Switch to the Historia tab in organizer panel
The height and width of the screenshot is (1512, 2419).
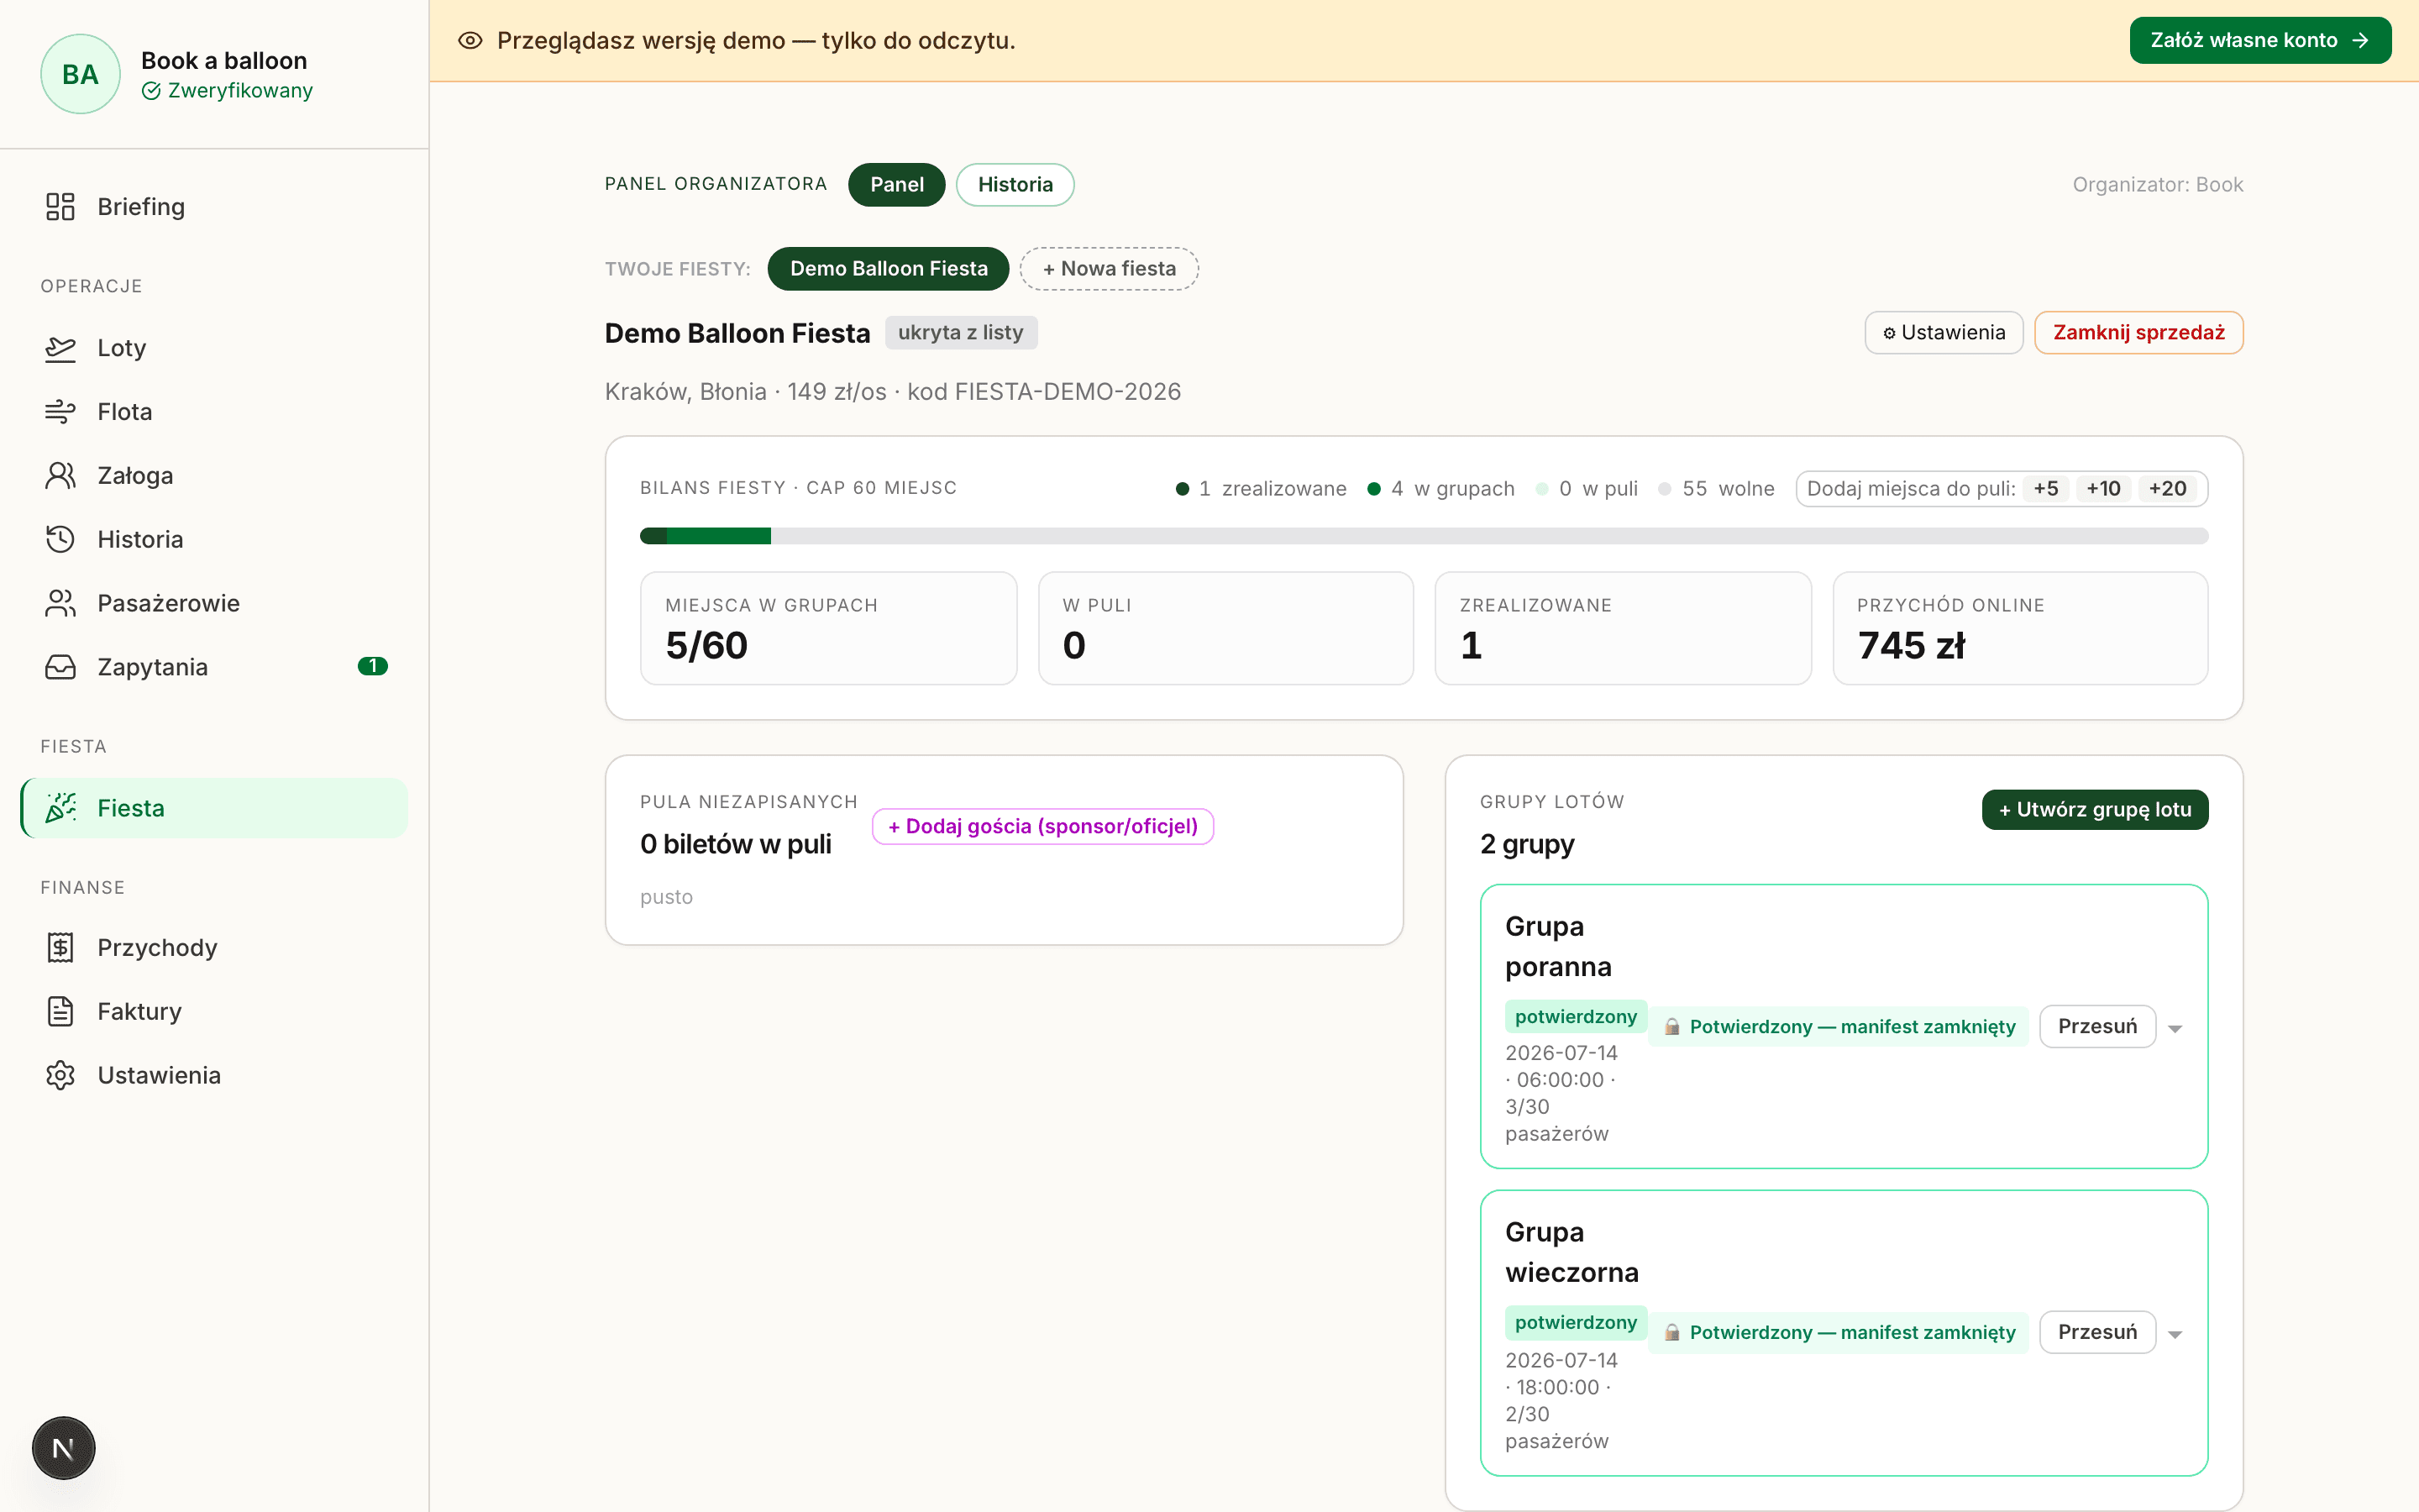coord(1015,185)
